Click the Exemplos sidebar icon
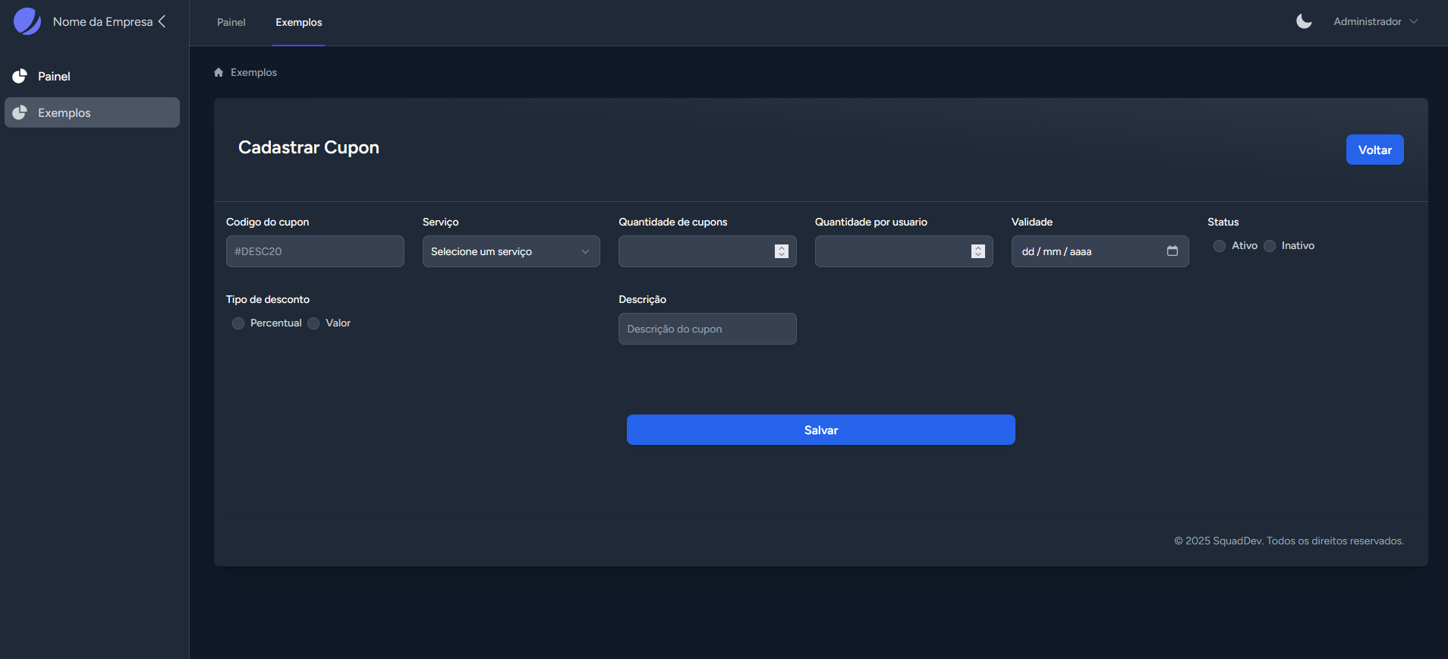 click(x=20, y=112)
